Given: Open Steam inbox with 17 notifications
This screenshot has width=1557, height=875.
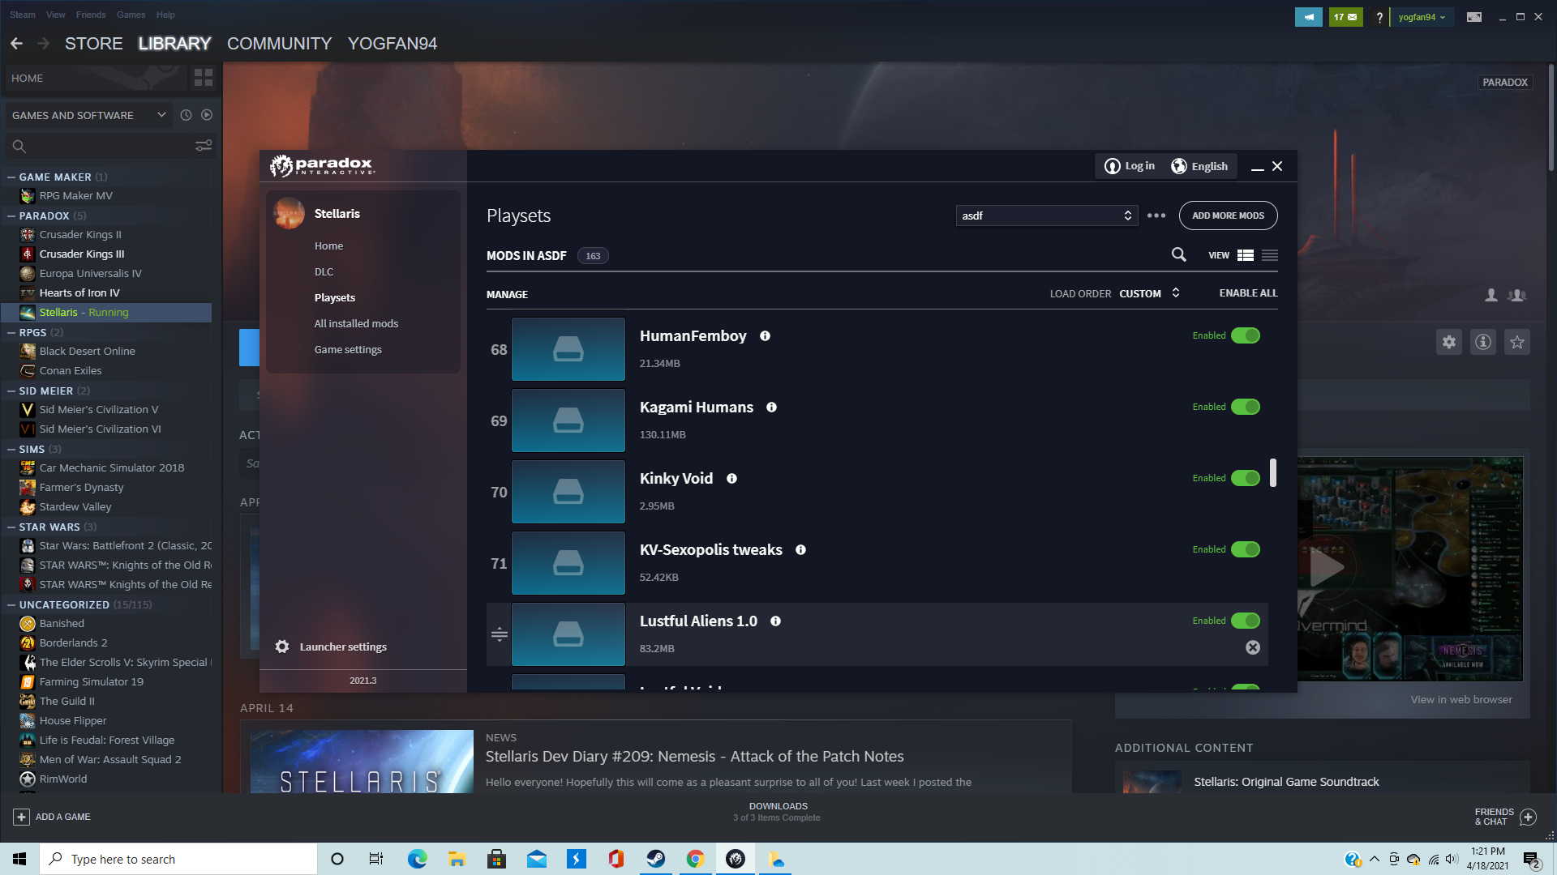Looking at the screenshot, I should click(x=1346, y=17).
